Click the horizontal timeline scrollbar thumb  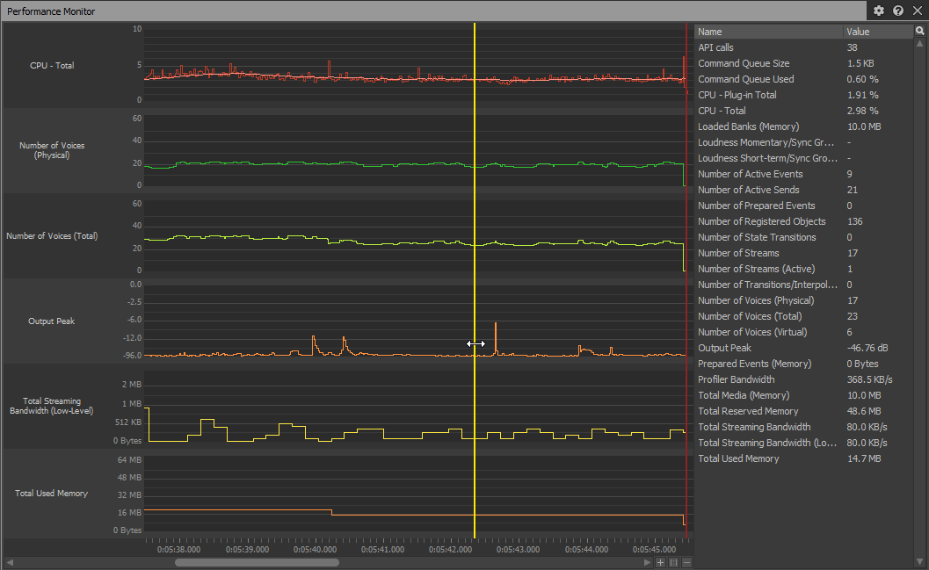tap(232, 562)
